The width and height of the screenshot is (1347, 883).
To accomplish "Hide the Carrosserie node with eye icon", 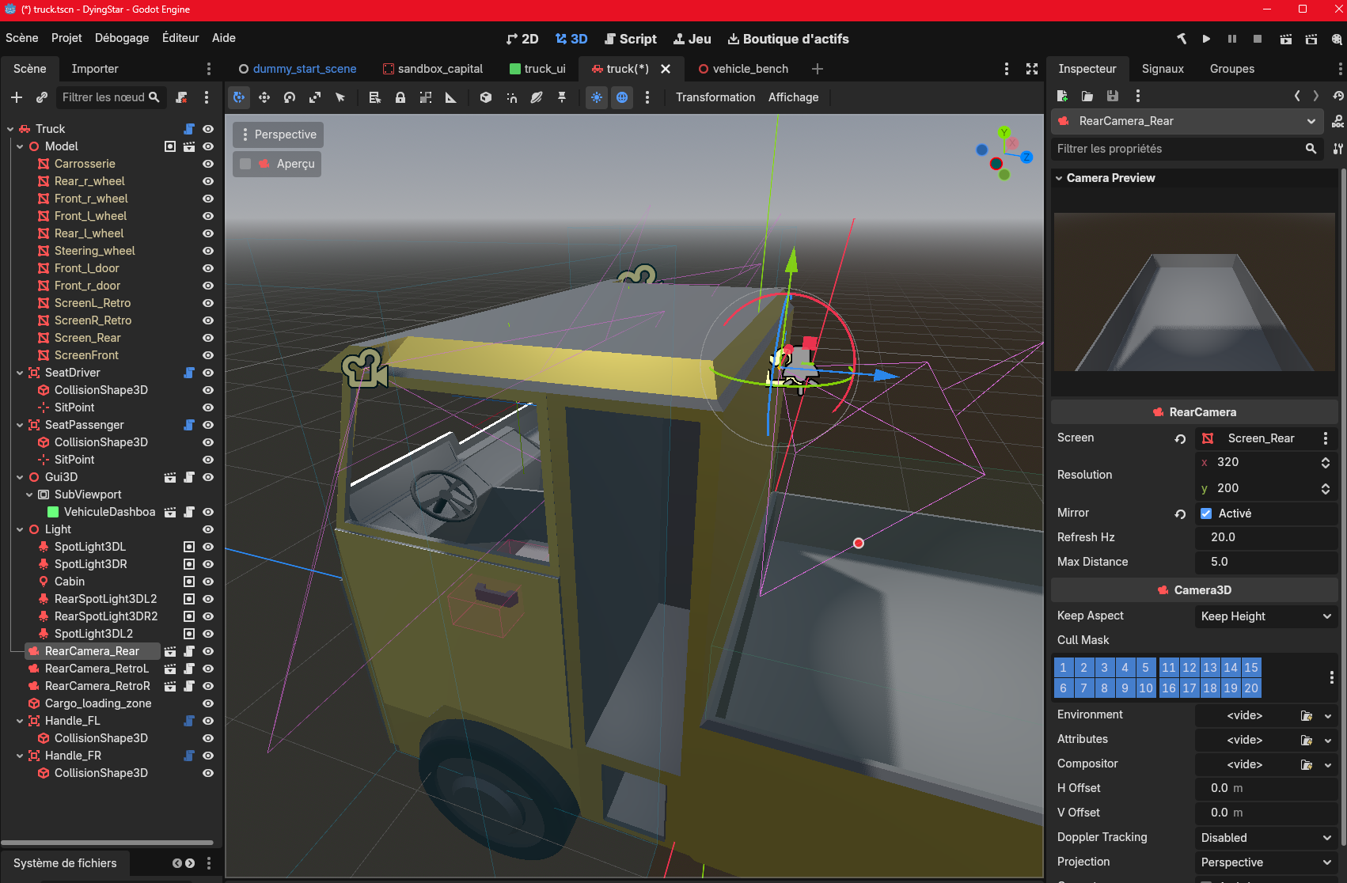I will pyautogui.click(x=208, y=164).
